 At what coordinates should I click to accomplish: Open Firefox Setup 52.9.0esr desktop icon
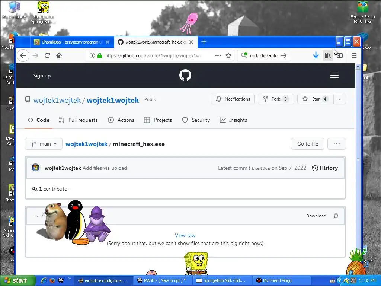pos(362,12)
